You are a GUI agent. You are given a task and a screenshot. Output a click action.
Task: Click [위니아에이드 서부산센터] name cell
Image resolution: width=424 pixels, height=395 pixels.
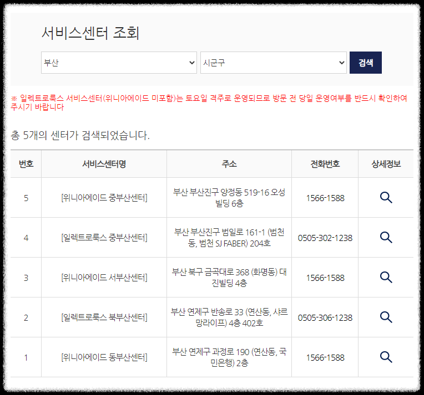click(104, 278)
